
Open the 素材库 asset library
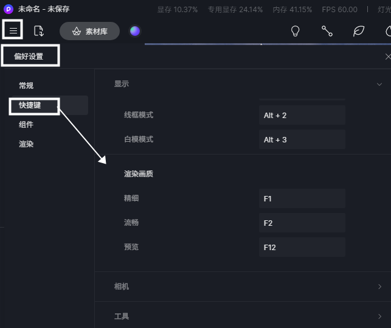tap(89, 31)
